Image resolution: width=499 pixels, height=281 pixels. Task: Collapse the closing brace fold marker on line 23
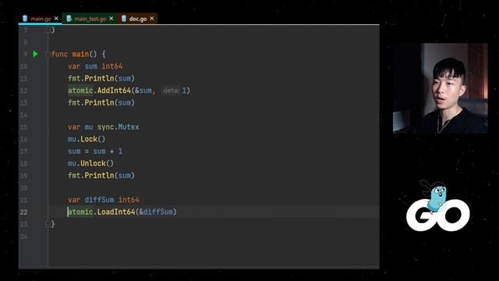coord(48,224)
